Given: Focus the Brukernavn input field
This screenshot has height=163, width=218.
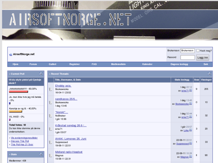Looking at the screenshot, I should point(187,51).
